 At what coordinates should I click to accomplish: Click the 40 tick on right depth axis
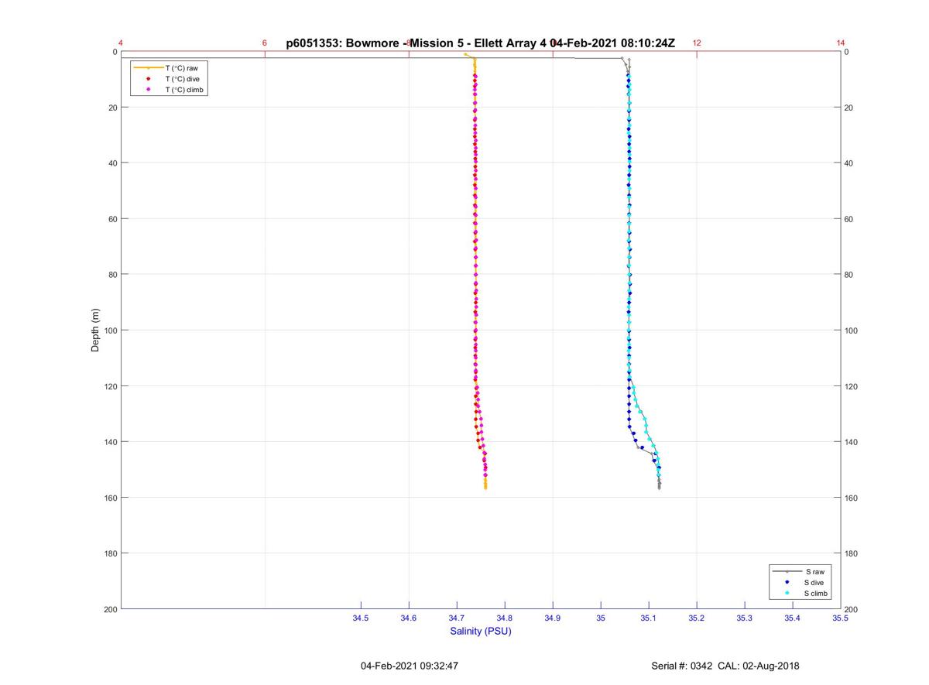tap(849, 163)
